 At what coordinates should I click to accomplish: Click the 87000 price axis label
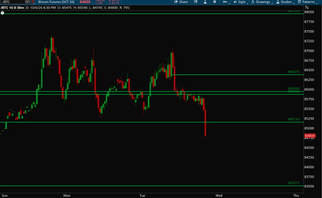[309, 51]
